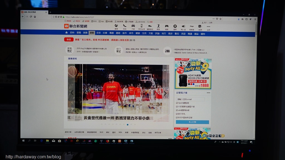This screenshot has height=160, width=285.
Task: Reload the page with the refresh icon
Action: [x=31, y=17]
